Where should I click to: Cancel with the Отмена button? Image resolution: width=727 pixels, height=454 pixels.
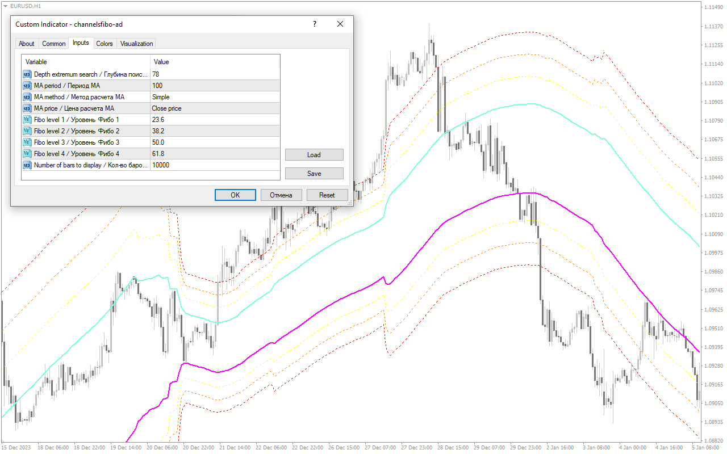(x=281, y=195)
